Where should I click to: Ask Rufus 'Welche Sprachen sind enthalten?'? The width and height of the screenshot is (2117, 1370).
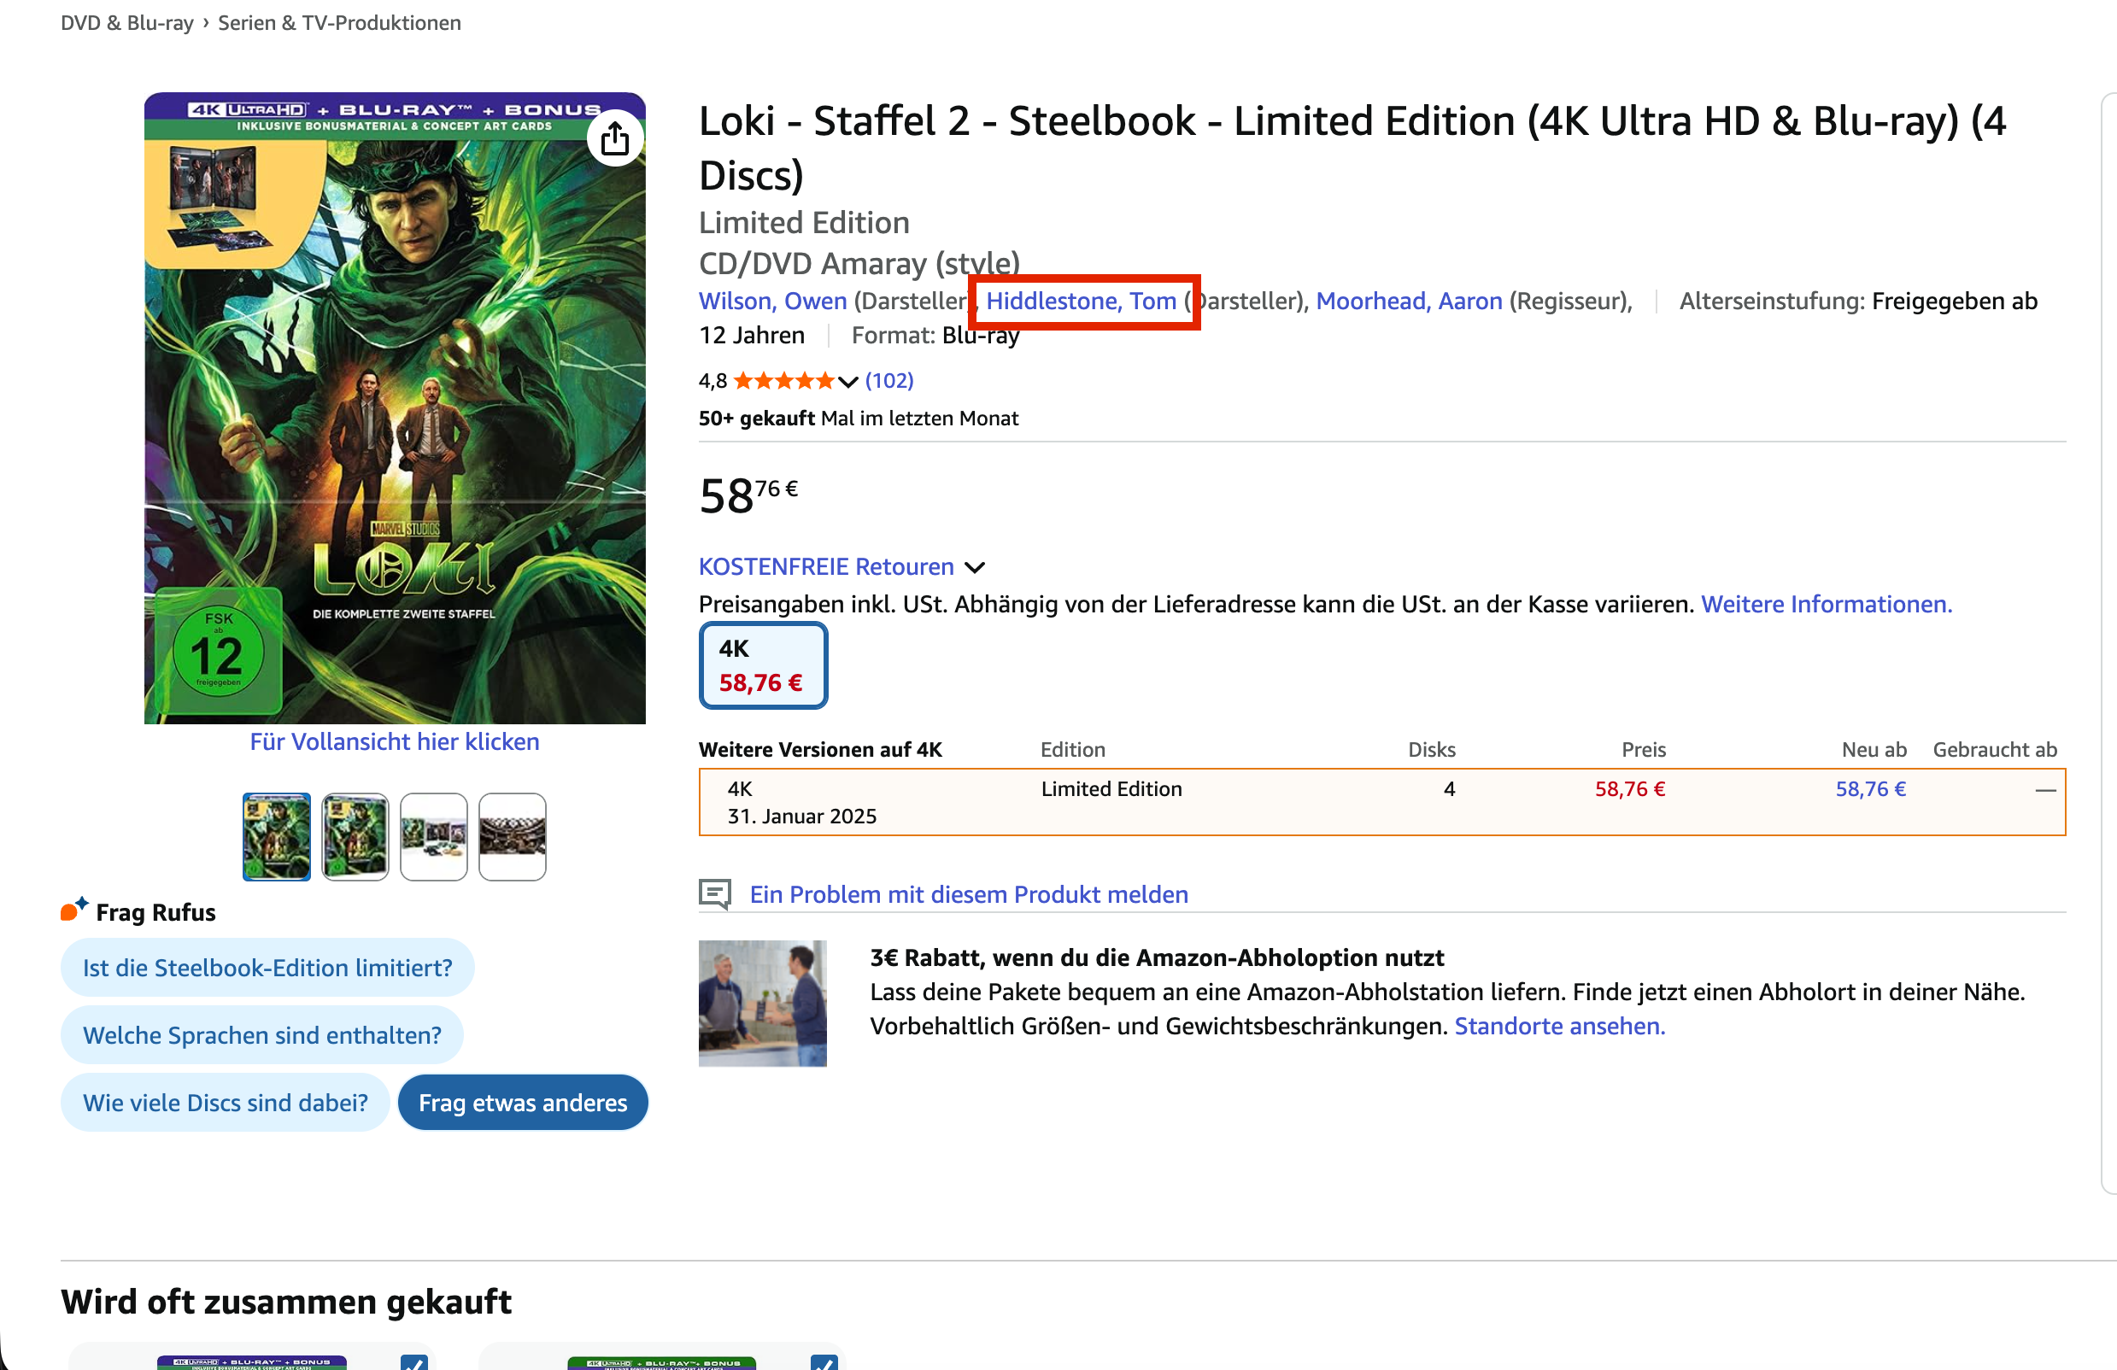tap(261, 1035)
